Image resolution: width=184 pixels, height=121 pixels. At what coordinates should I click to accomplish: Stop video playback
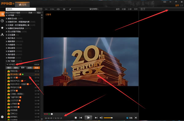76,118
